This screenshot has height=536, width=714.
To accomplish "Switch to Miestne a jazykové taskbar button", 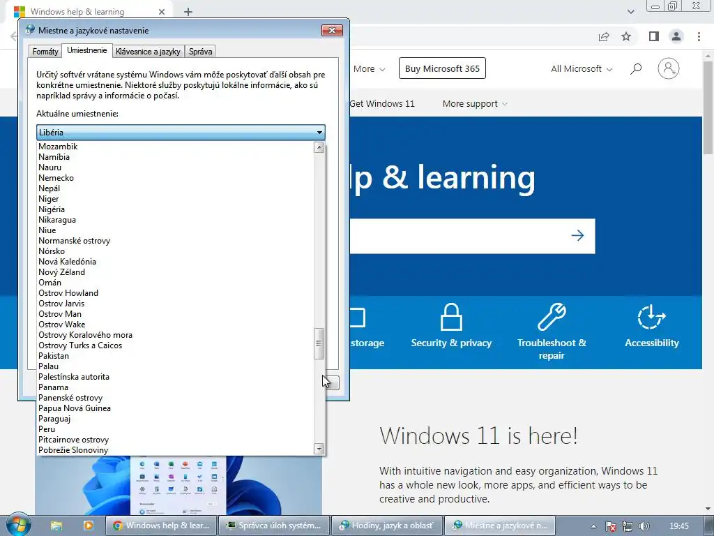I will tap(500, 526).
